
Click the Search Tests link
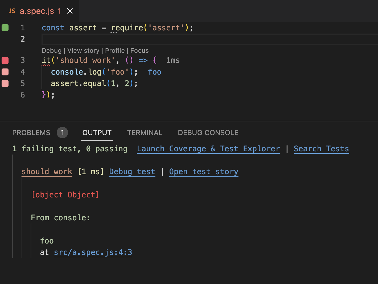pyautogui.click(x=321, y=149)
